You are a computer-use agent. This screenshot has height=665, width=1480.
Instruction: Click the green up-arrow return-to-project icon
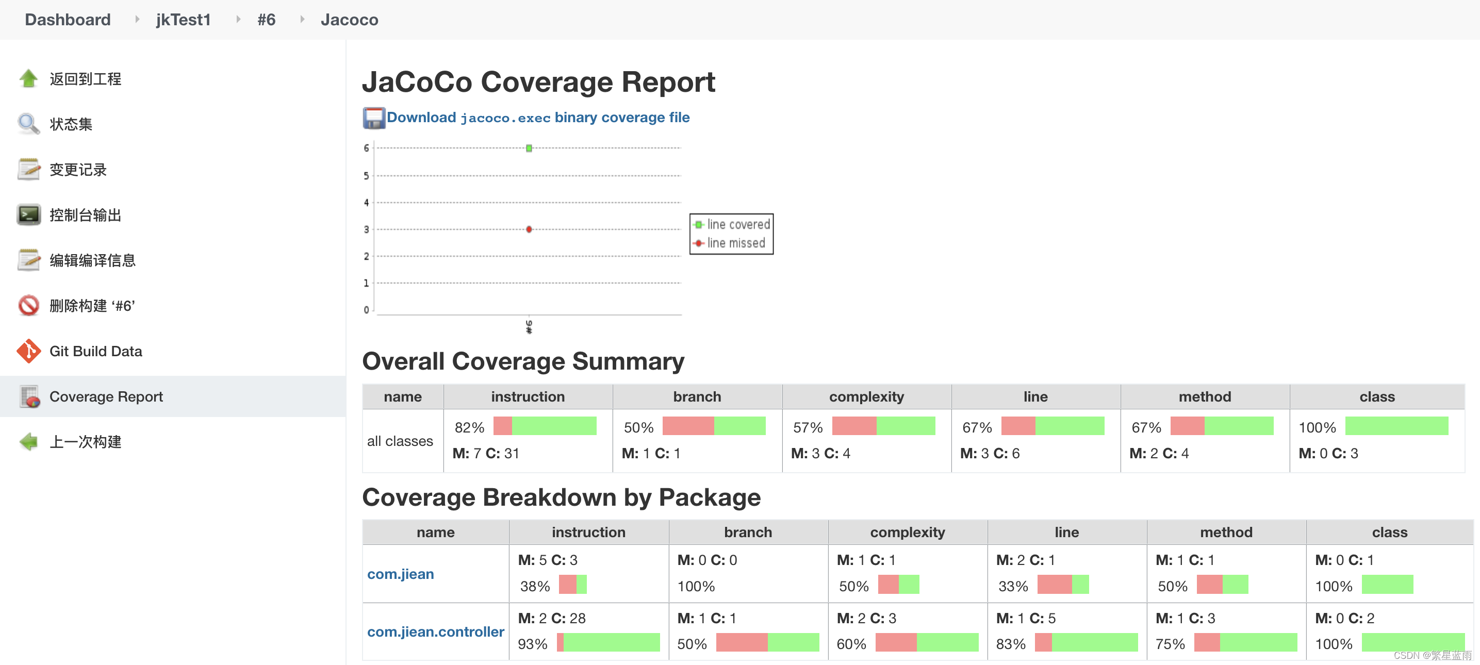coord(28,79)
